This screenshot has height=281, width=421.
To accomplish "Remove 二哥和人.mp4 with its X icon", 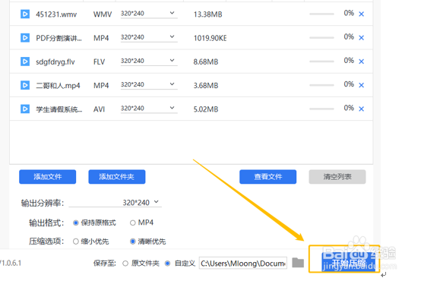I will (x=362, y=85).
